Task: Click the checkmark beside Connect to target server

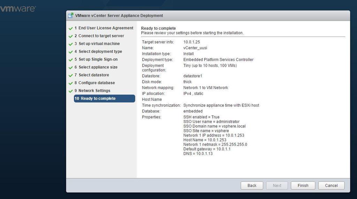Action: (70, 36)
